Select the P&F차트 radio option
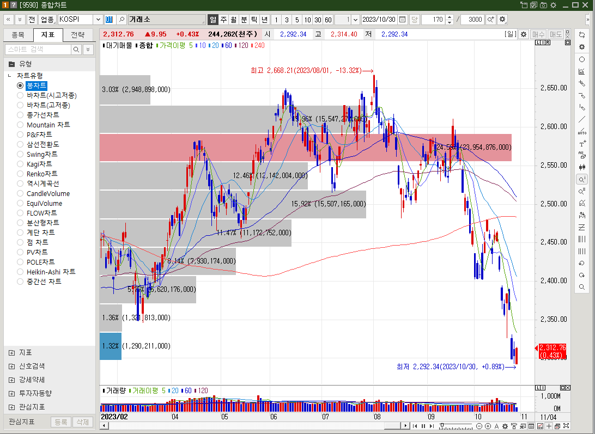 click(20, 135)
